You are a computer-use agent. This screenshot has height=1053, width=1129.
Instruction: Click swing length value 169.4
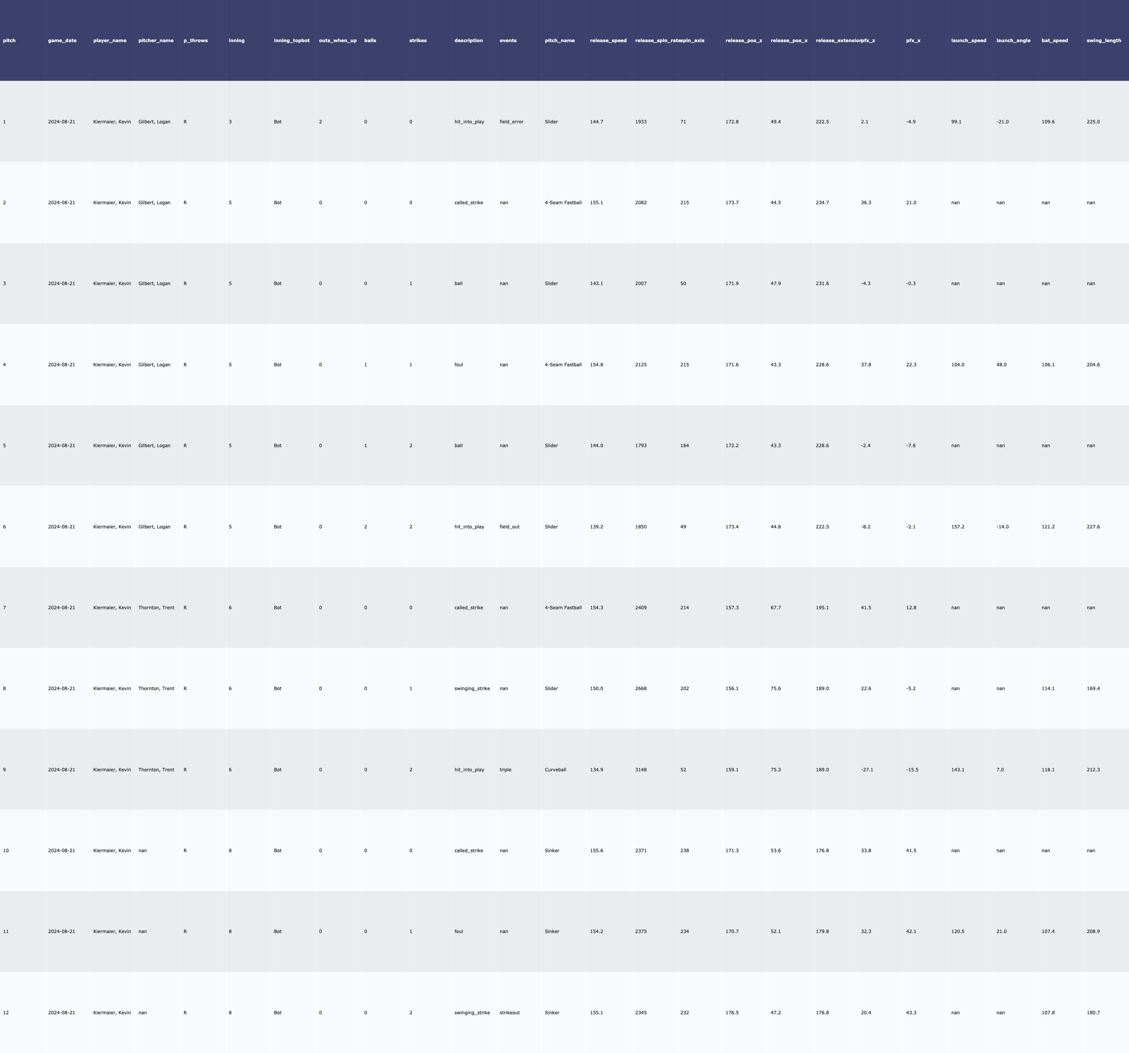(1092, 689)
